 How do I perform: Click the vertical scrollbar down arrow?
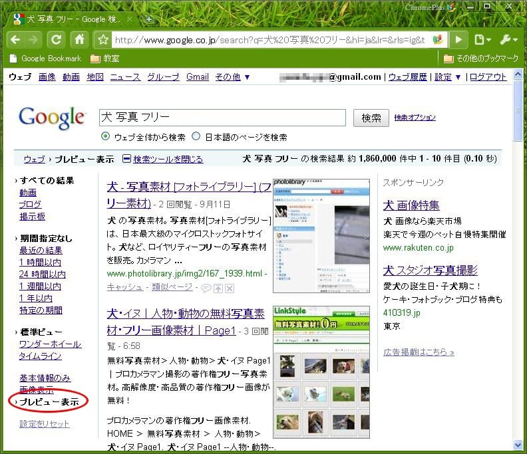point(518,445)
